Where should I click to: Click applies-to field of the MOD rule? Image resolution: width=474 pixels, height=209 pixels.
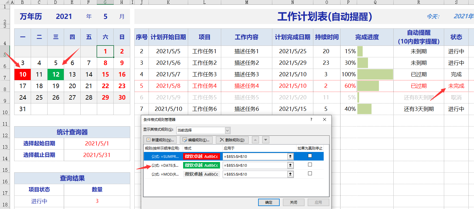(255, 174)
